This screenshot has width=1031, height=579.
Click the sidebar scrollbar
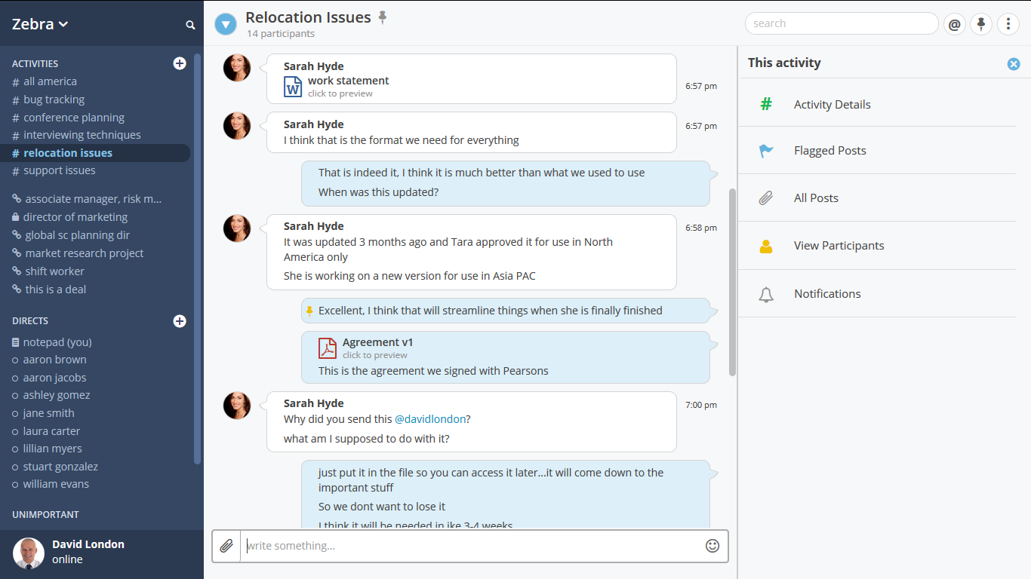[x=197, y=259]
